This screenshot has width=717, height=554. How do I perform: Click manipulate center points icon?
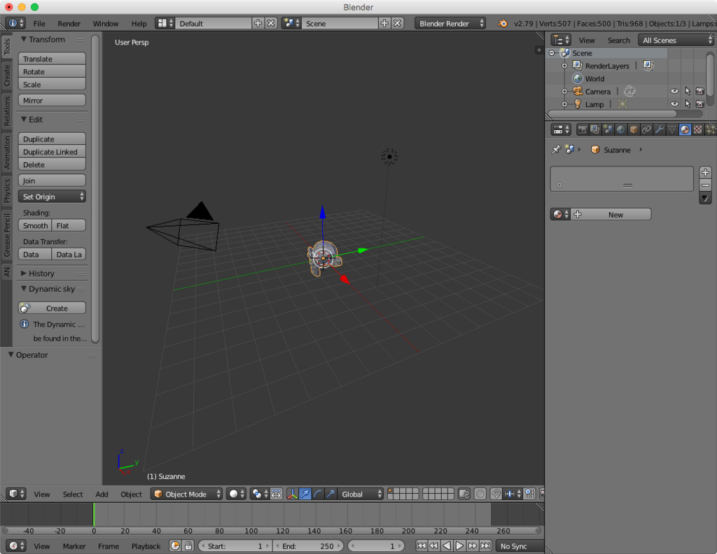pos(276,494)
